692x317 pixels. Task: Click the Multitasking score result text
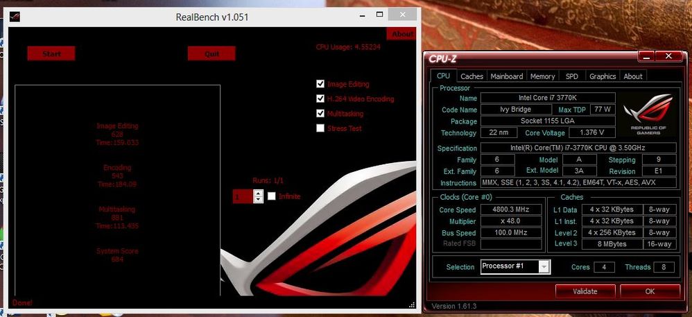pos(117,218)
